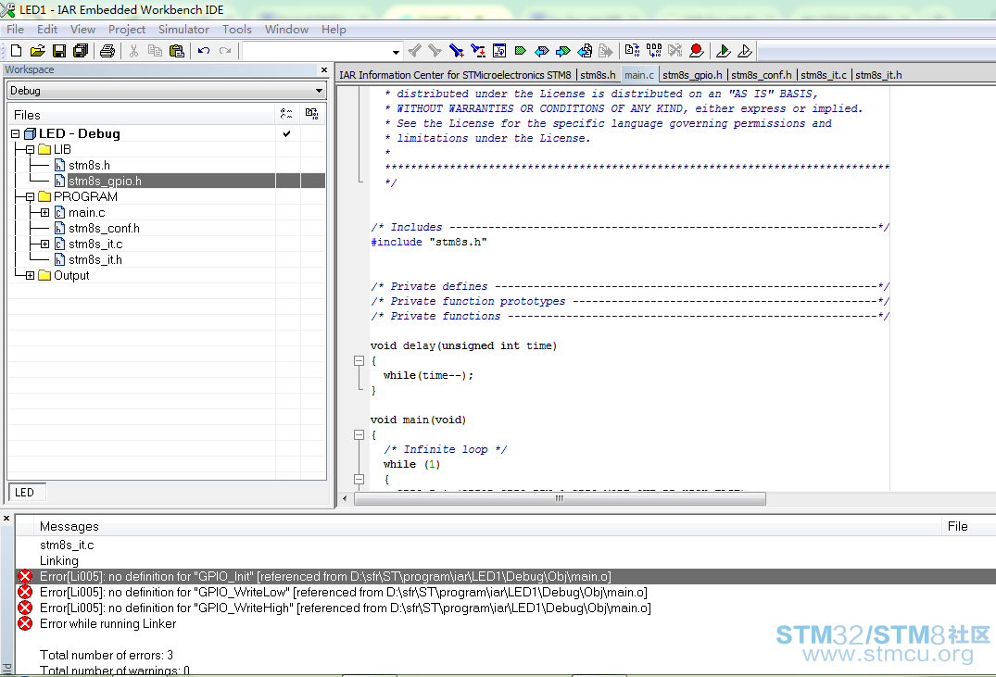This screenshot has height=677, width=996.
Task: Click the Open file folder icon
Action: tap(37, 51)
